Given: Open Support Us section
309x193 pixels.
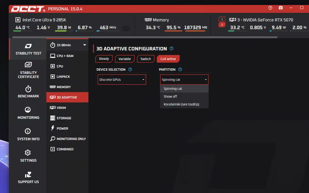Looking at the screenshot, I should pyautogui.click(x=28, y=178).
